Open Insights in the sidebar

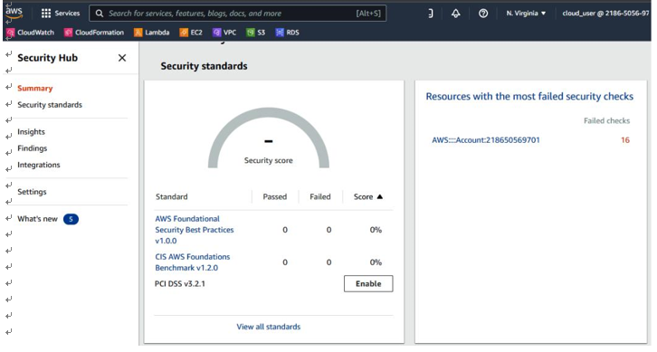click(x=31, y=132)
